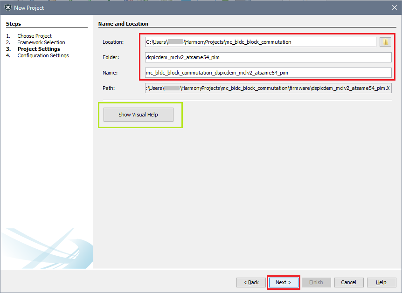Select the Choose Project step
Image resolution: width=402 pixels, height=293 pixels.
pos(35,36)
